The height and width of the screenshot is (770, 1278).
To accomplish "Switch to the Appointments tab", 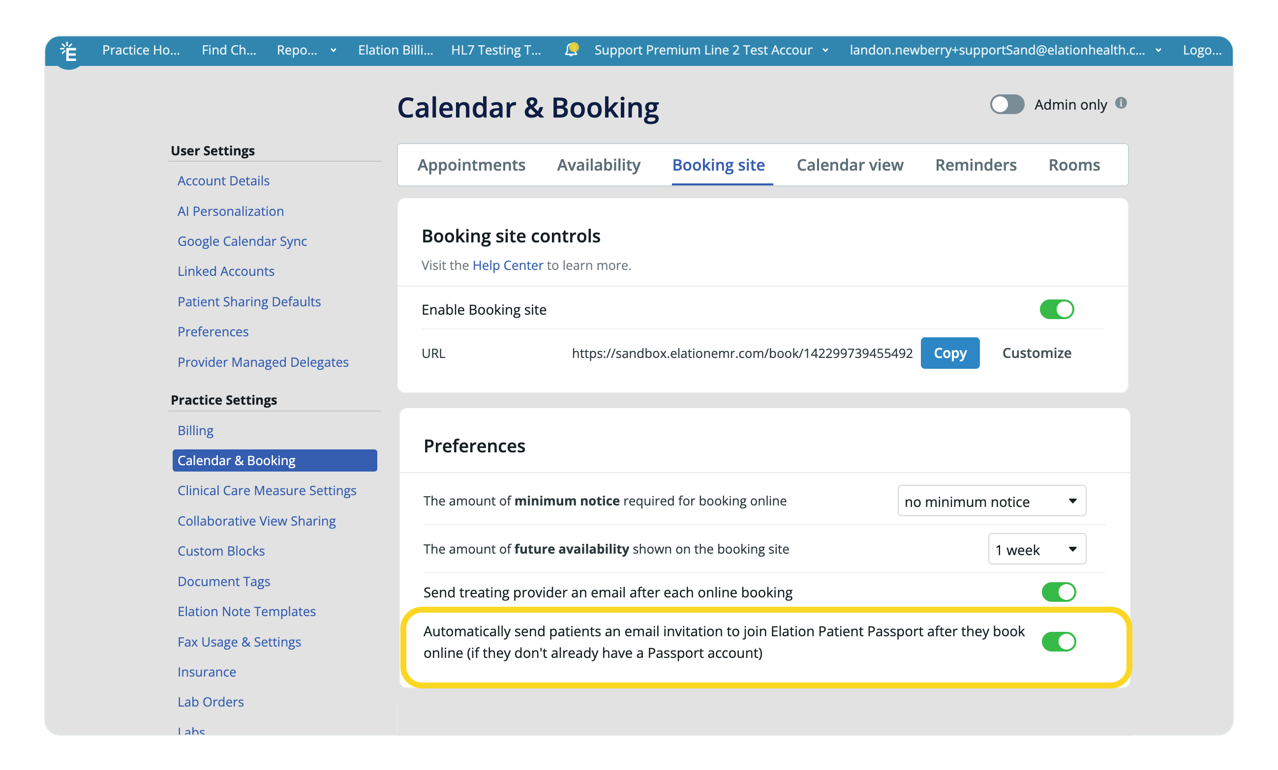I will tap(471, 165).
